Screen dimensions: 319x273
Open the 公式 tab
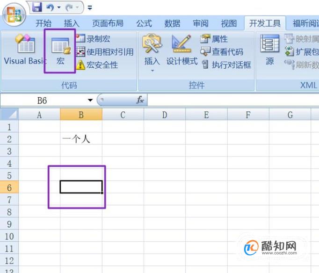point(144,23)
